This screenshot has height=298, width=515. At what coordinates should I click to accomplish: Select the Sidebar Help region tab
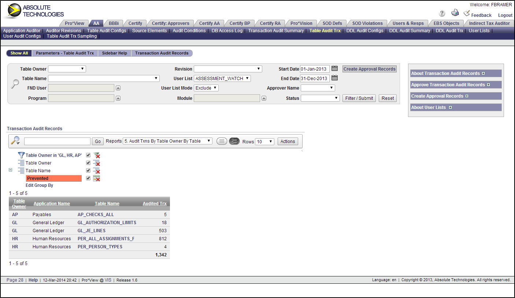point(115,53)
